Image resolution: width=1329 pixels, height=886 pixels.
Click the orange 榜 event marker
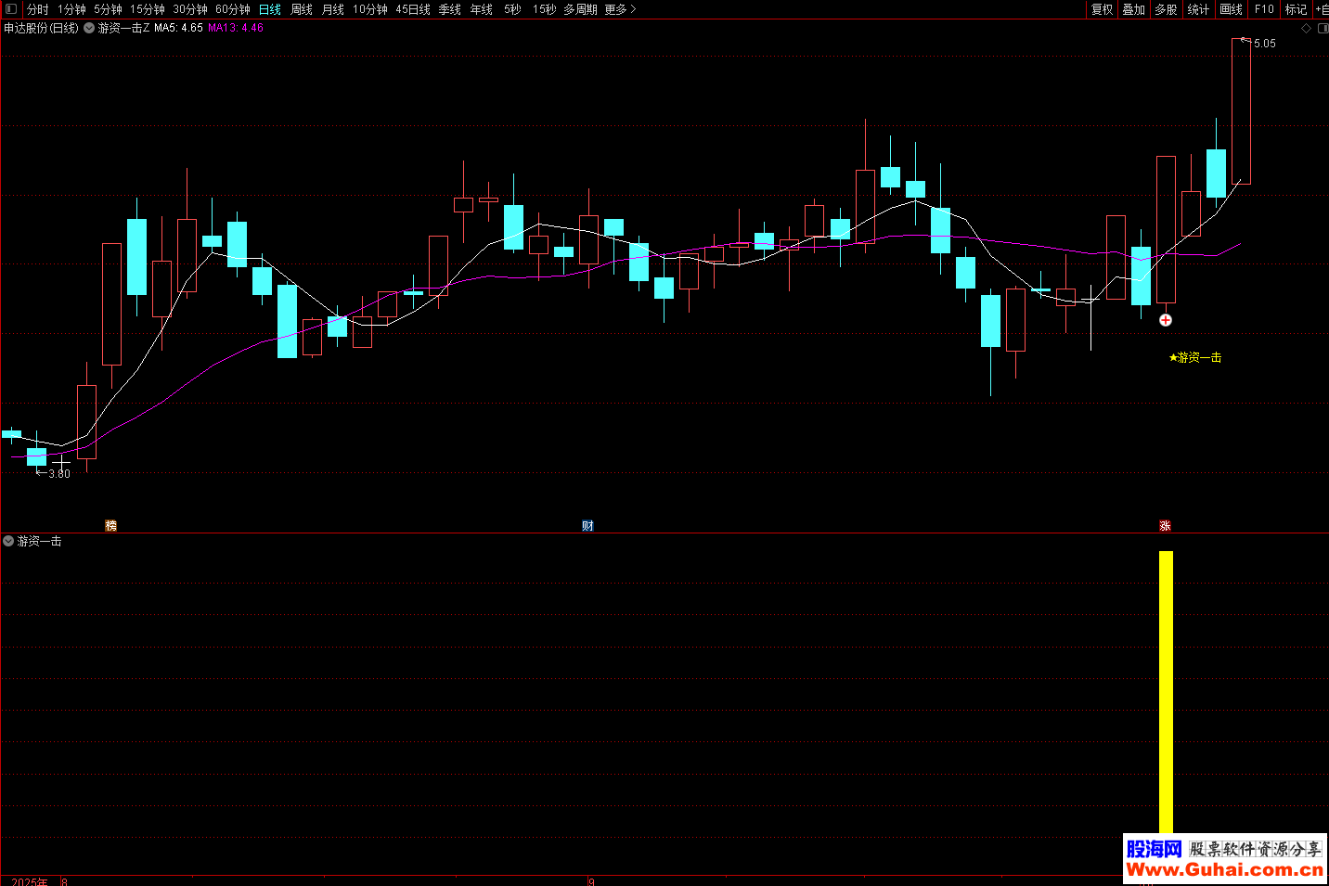tap(111, 526)
